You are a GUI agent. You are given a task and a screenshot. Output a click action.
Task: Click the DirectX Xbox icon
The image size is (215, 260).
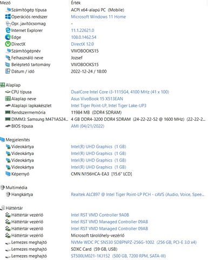(x=8, y=44)
